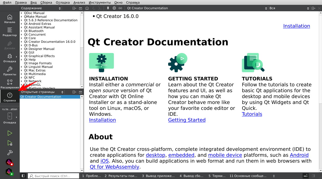Expand the QDoc Manual tree node
Screen dimensions: 322x179
22,13
